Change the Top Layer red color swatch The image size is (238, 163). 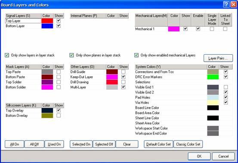click(x=47, y=21)
